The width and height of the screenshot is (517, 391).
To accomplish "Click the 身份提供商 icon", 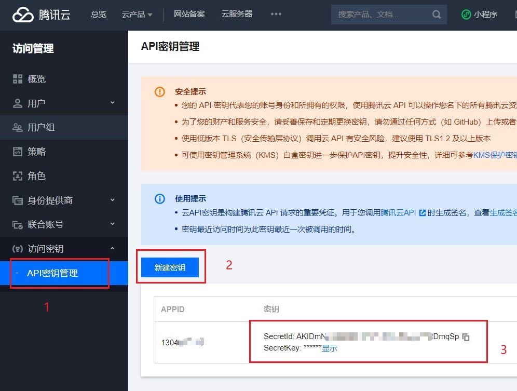I will tap(18, 200).
